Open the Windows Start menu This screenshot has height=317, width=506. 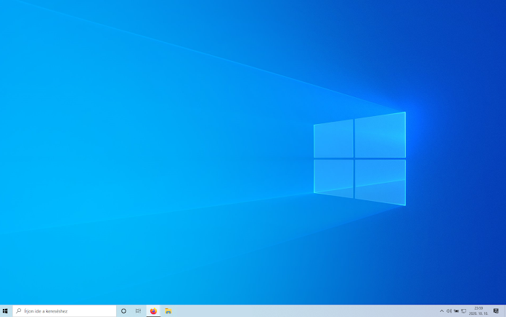coord(5,311)
